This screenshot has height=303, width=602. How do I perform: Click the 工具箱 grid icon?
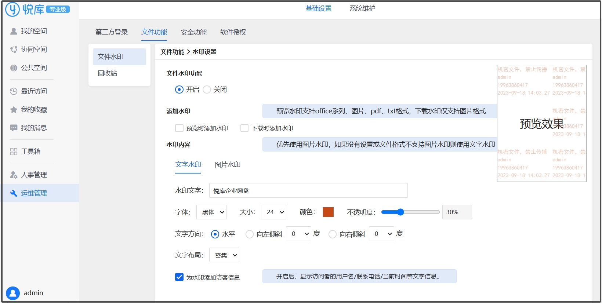(x=14, y=151)
